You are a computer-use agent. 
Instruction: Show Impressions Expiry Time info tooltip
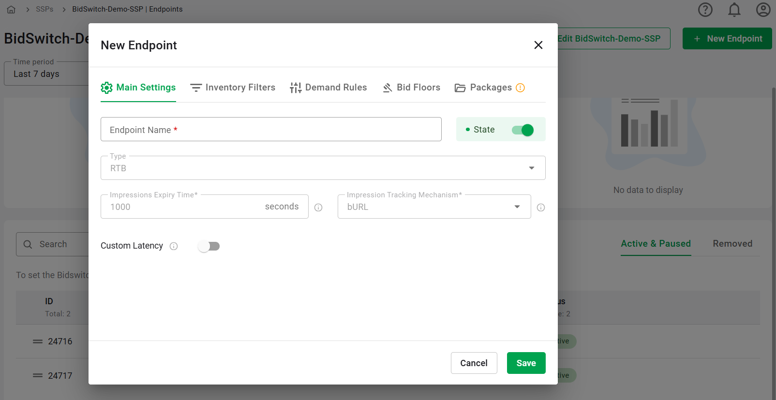(318, 207)
